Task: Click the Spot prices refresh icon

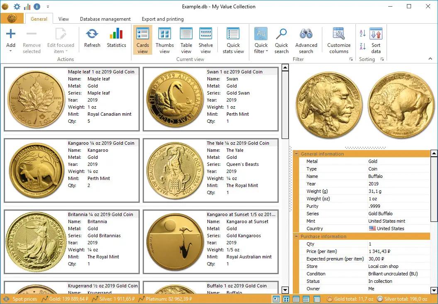Action: (x=6, y=299)
